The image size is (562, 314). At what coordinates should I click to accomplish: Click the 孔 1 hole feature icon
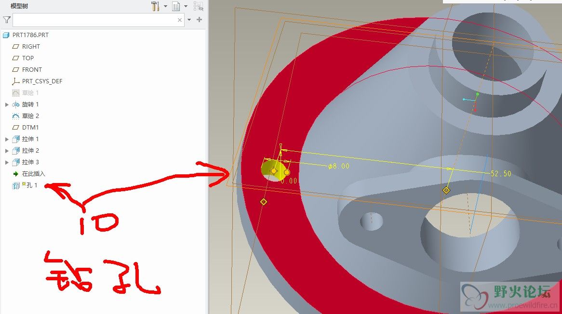tap(16, 185)
